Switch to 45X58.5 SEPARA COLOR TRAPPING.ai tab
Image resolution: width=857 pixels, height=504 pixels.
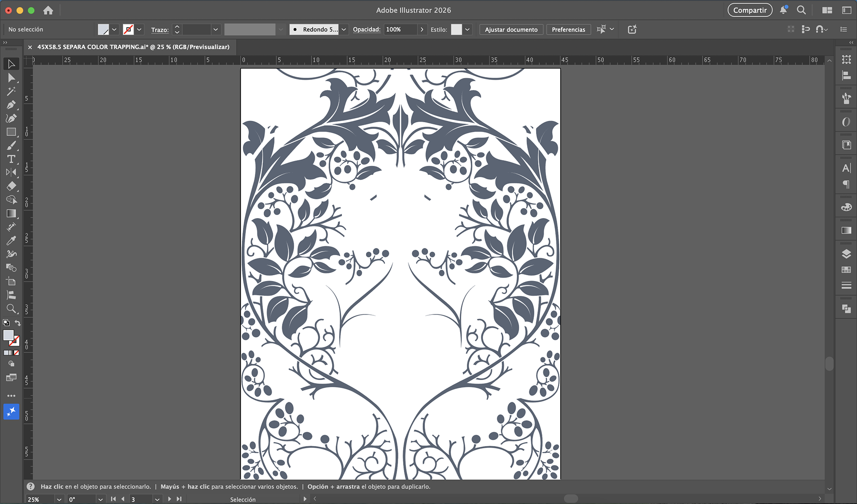(x=133, y=47)
